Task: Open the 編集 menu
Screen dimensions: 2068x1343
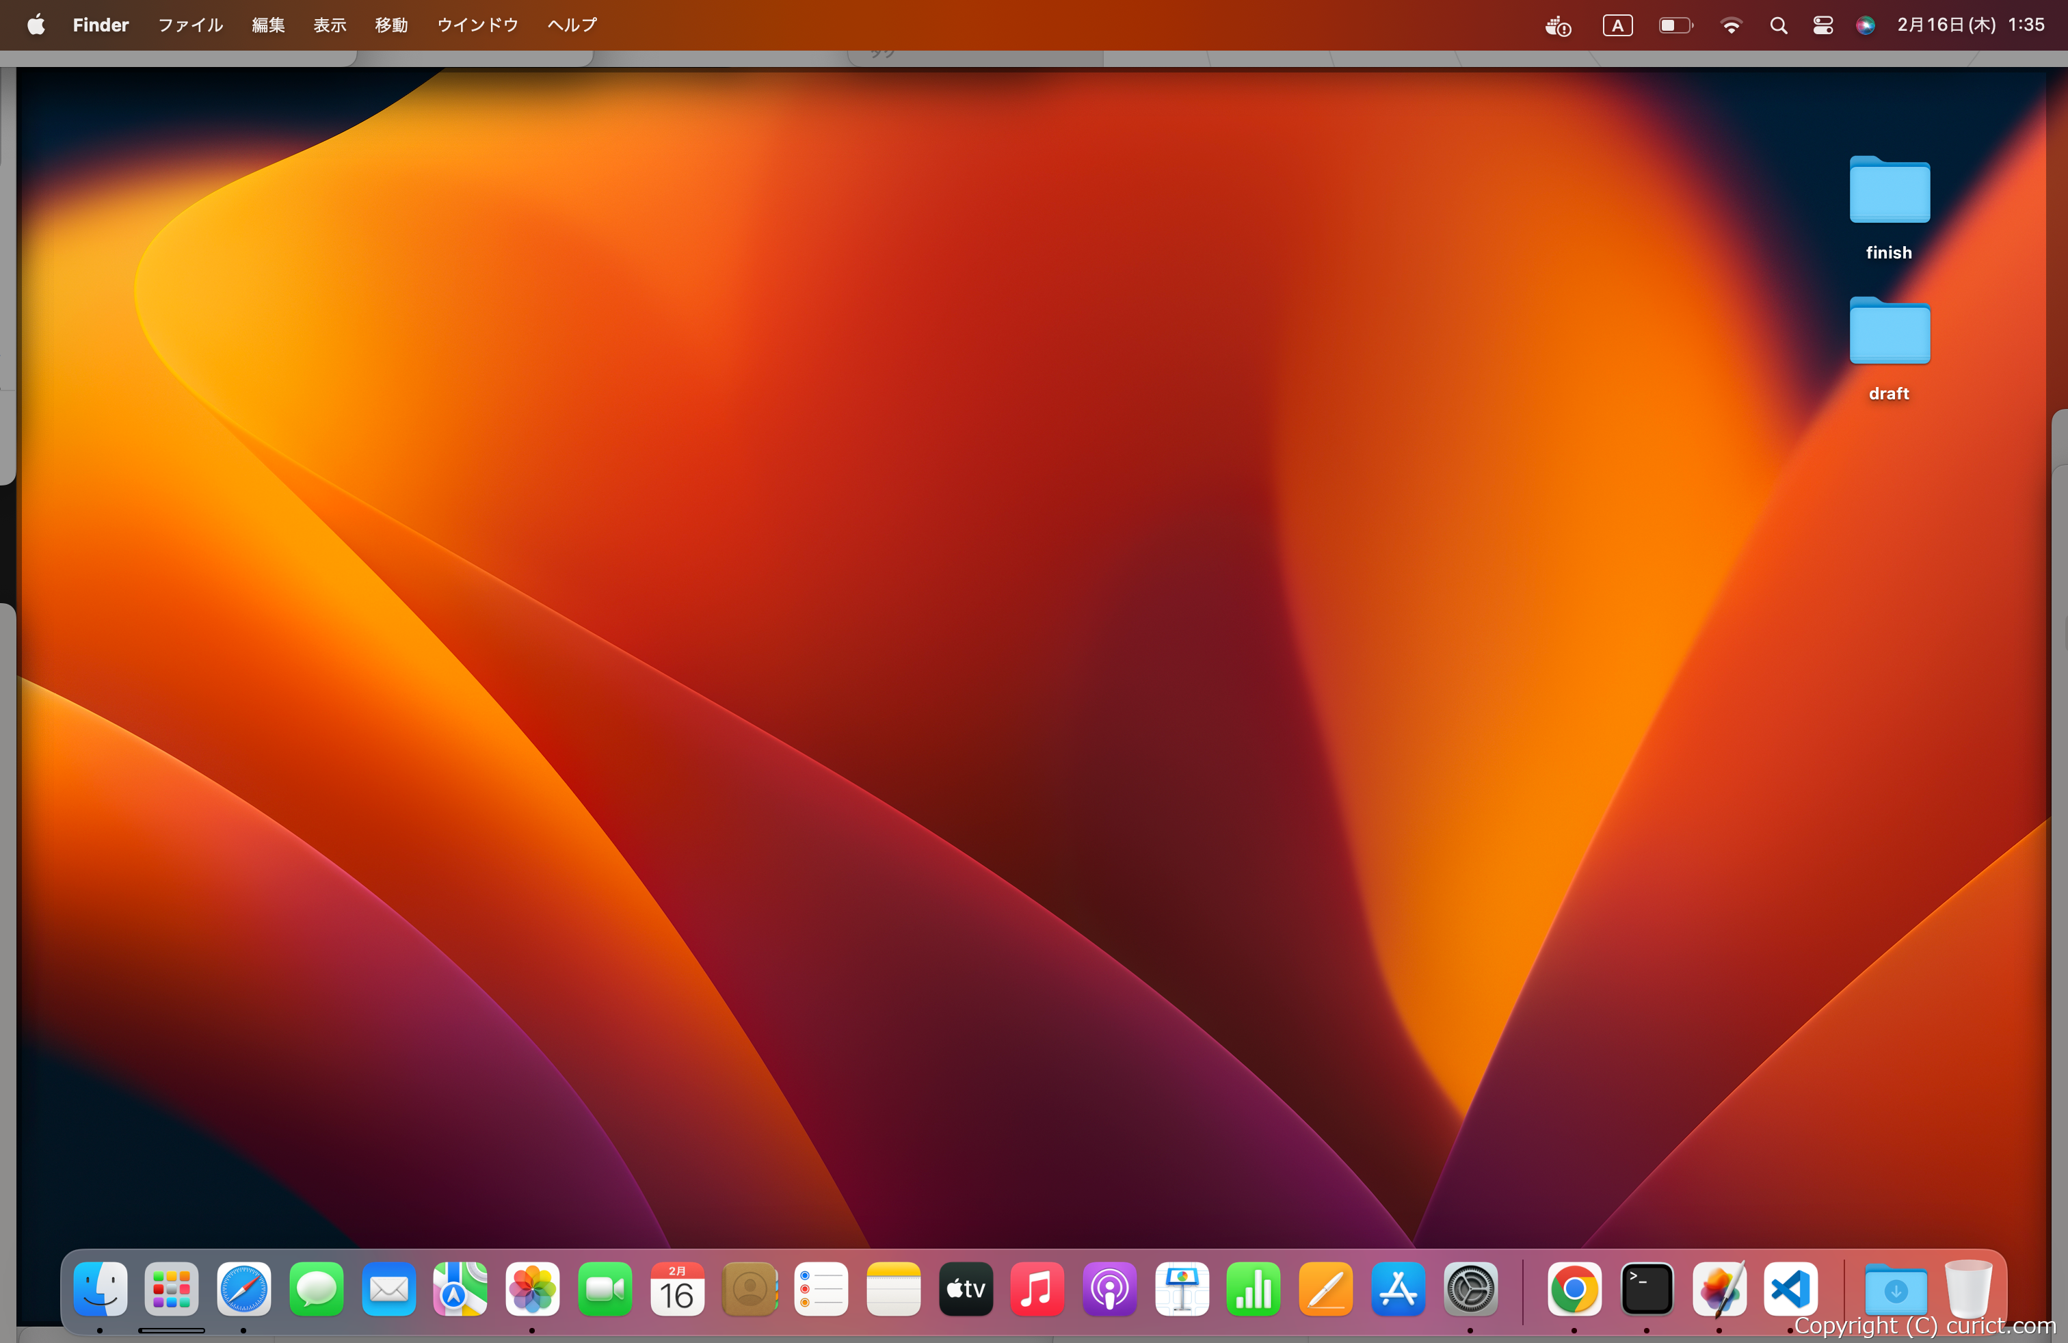Action: pyautogui.click(x=269, y=25)
